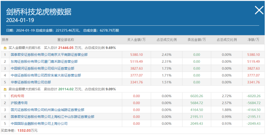266x135 pixels.
Task: Click the 排序 column header
Action: [x=5, y=40]
